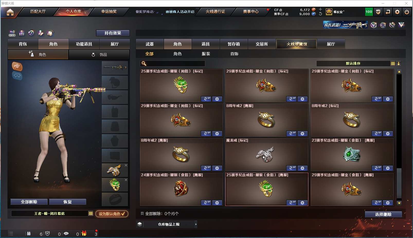
Task: Open character list menu beside 王者-瞳-闭月羞花
Action: point(91,213)
